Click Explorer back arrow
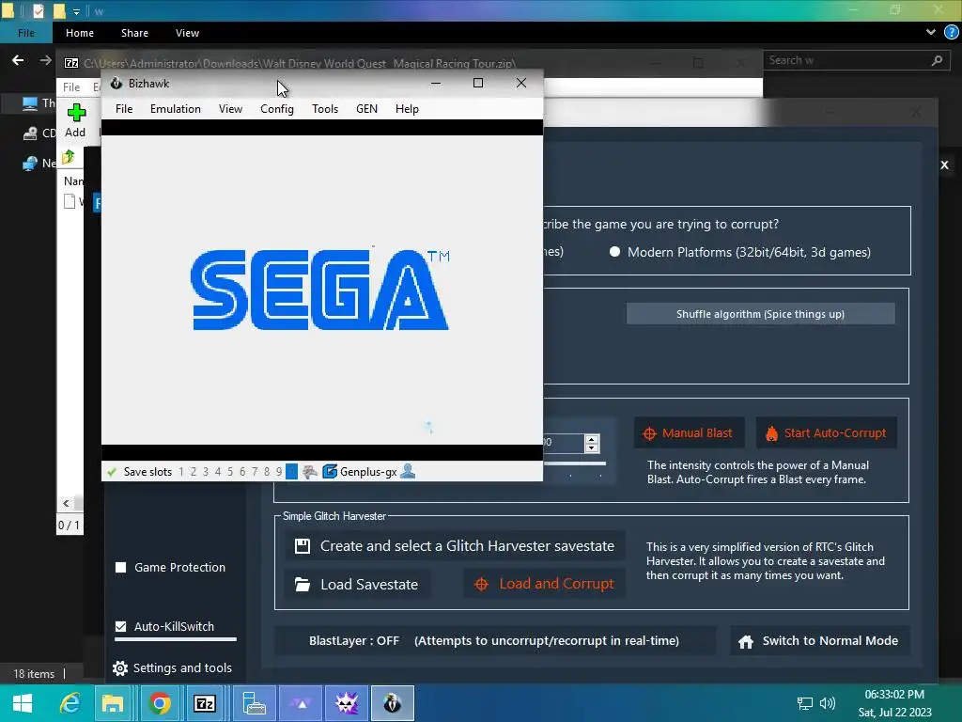Viewport: 962px width, 722px height. pyautogui.click(x=18, y=60)
